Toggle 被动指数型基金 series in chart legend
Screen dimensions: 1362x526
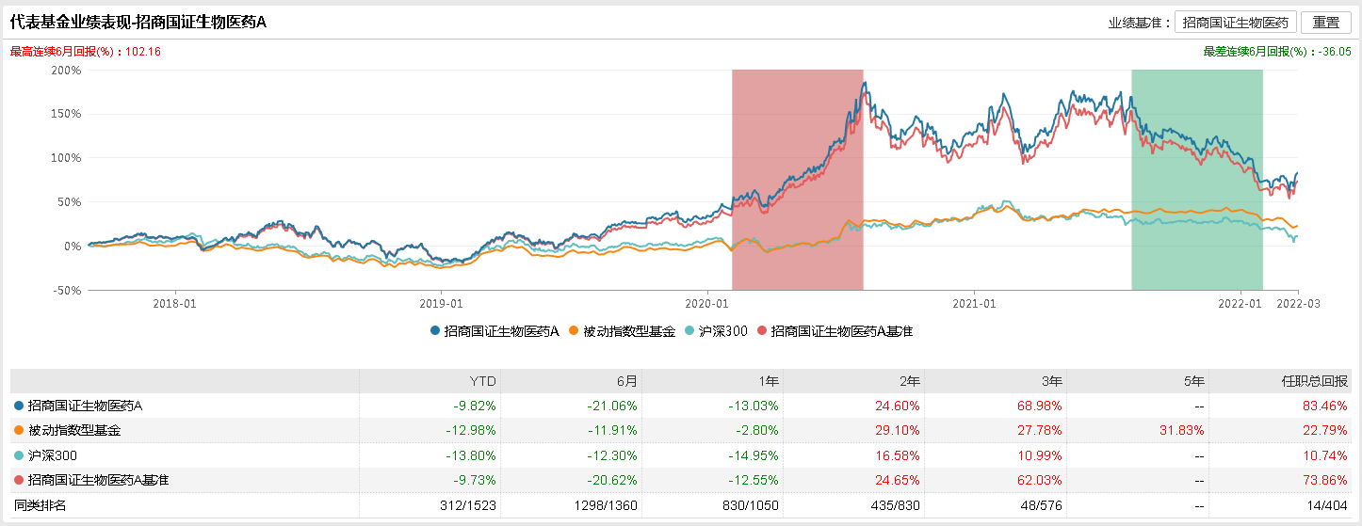coord(623,331)
